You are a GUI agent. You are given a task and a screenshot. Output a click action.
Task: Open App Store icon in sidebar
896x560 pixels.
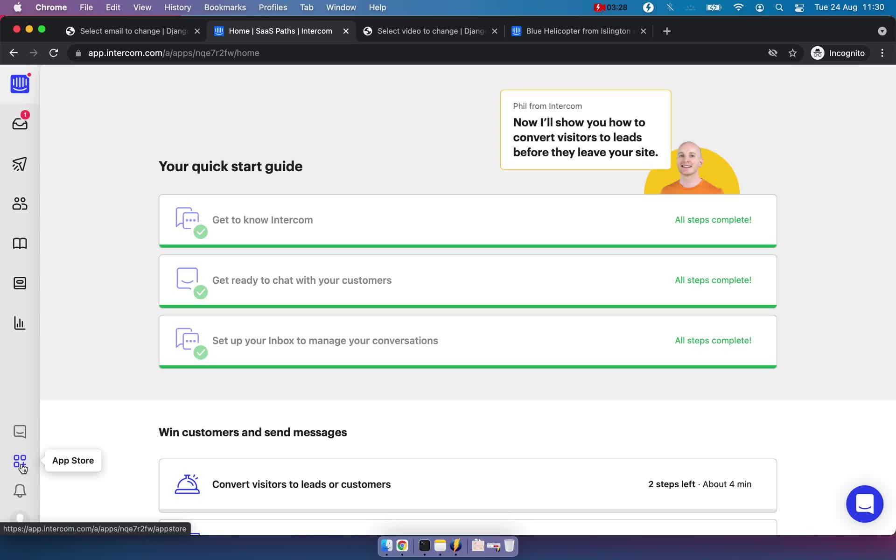[x=19, y=461]
